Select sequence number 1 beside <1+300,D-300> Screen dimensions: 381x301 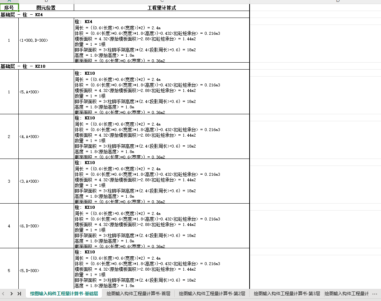tap(9, 40)
